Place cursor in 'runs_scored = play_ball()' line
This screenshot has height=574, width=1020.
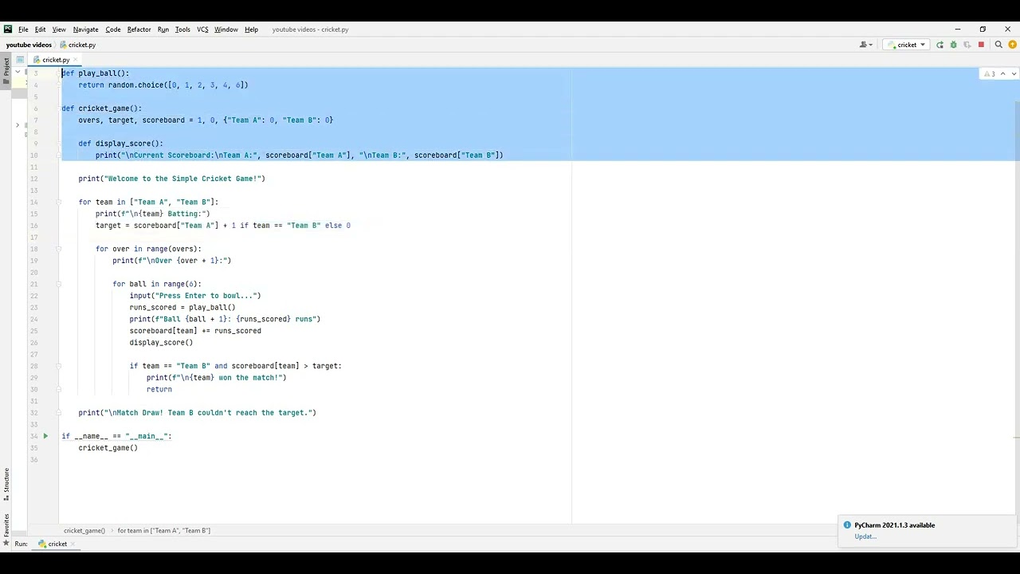[182, 307]
